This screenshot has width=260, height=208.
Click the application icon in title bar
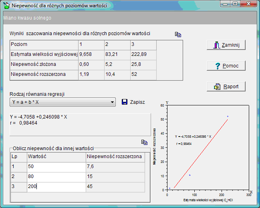coord(6,6)
